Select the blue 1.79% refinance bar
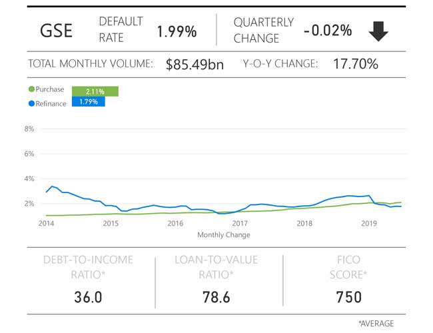 tap(88, 102)
